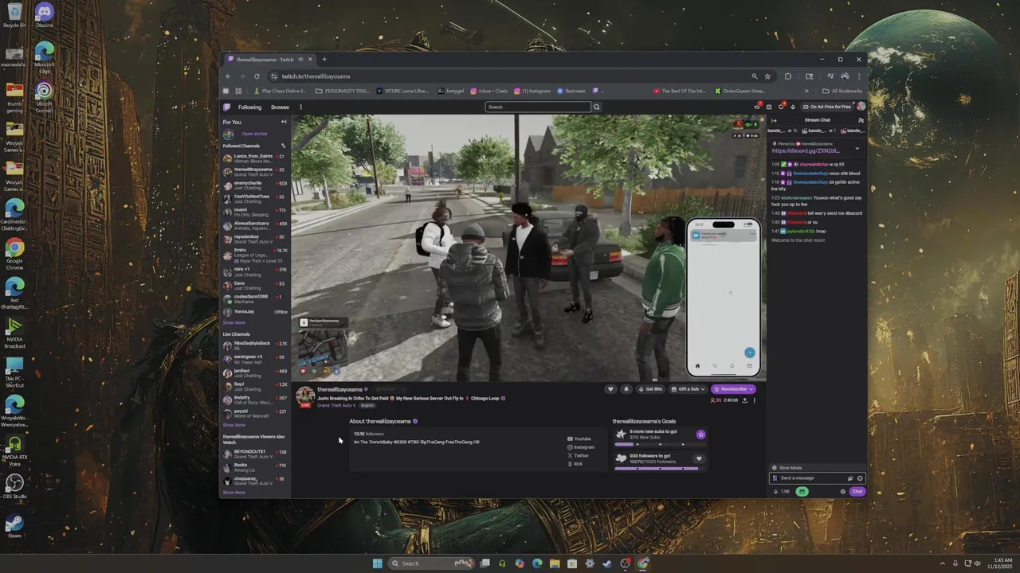Image resolution: width=1020 pixels, height=573 pixels.
Task: Focus the Twitch search field
Action: point(538,107)
